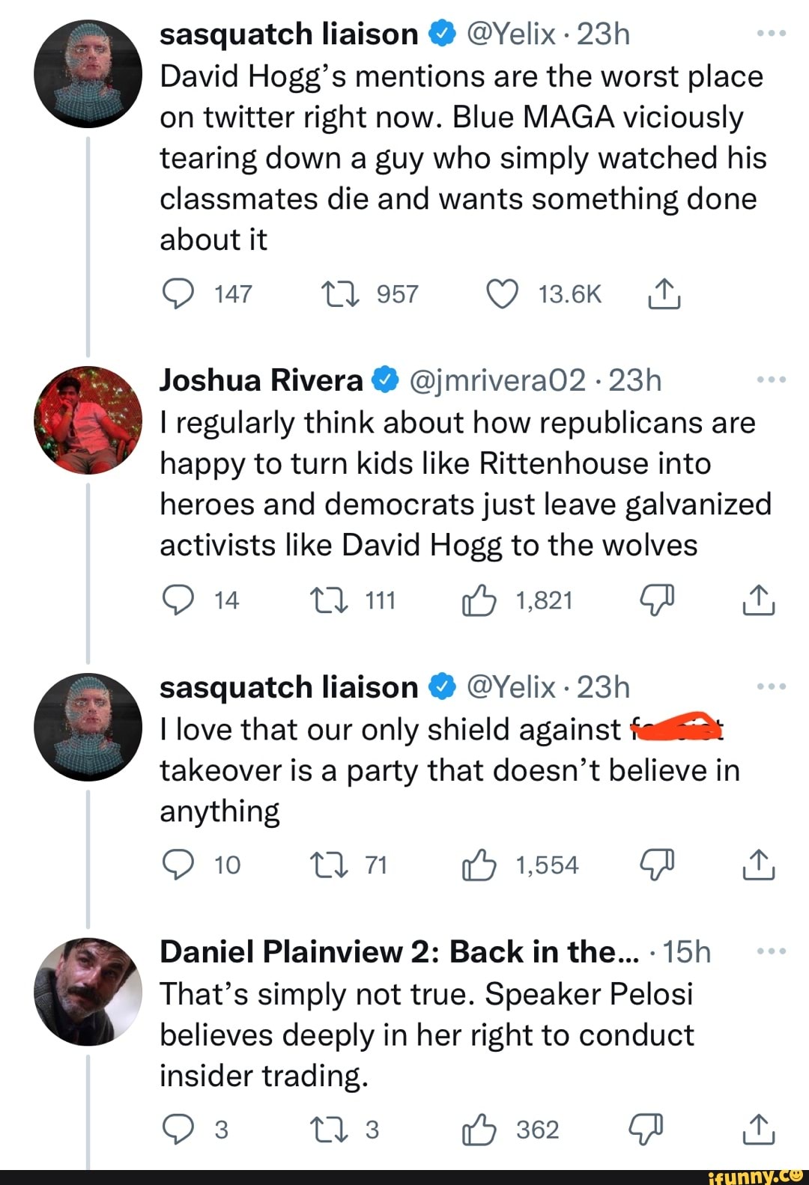Upvote the insider trading tweet
The width and height of the screenshot is (809, 1185).
[479, 1130]
